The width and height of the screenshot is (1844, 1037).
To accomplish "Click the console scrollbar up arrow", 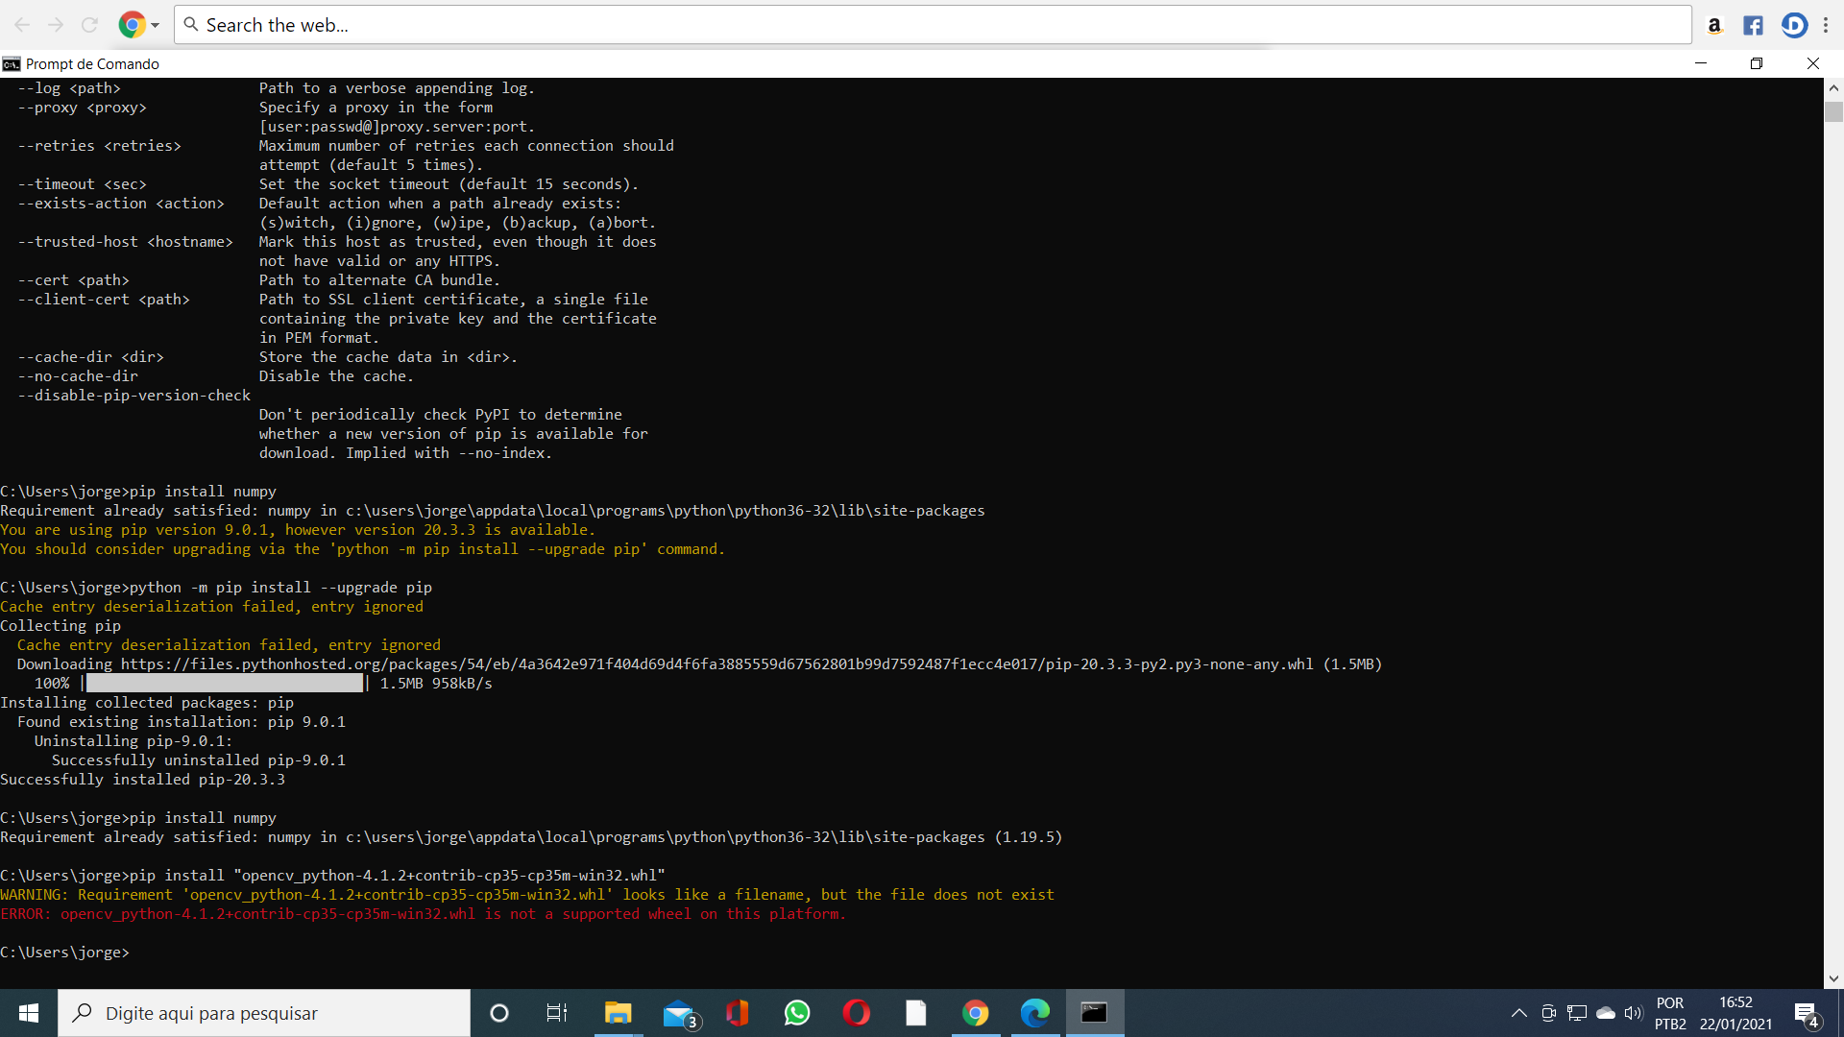I will [x=1833, y=87].
